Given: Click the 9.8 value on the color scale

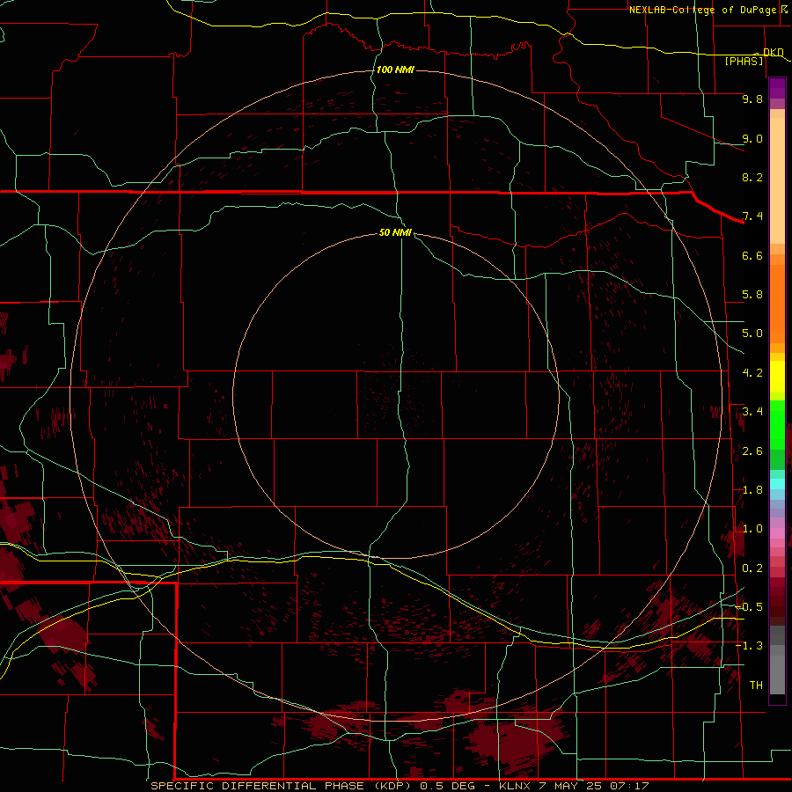Looking at the screenshot, I should coord(752,99).
